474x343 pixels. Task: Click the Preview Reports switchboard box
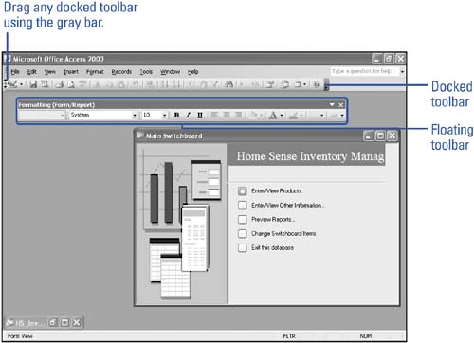pos(243,219)
